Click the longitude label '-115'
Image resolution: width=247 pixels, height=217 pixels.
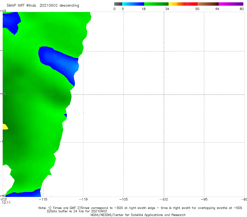[x=43, y=199]
